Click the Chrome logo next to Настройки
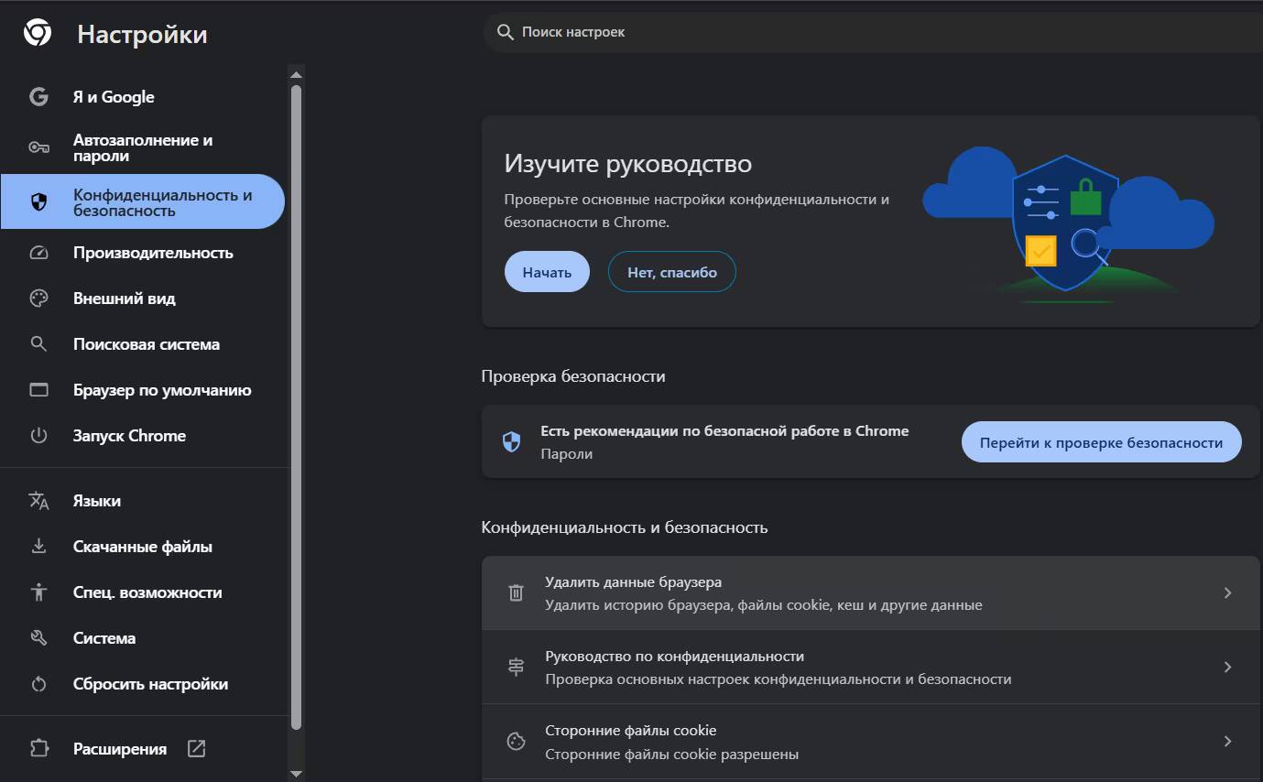Screen dimensions: 1263x782 click(38, 34)
